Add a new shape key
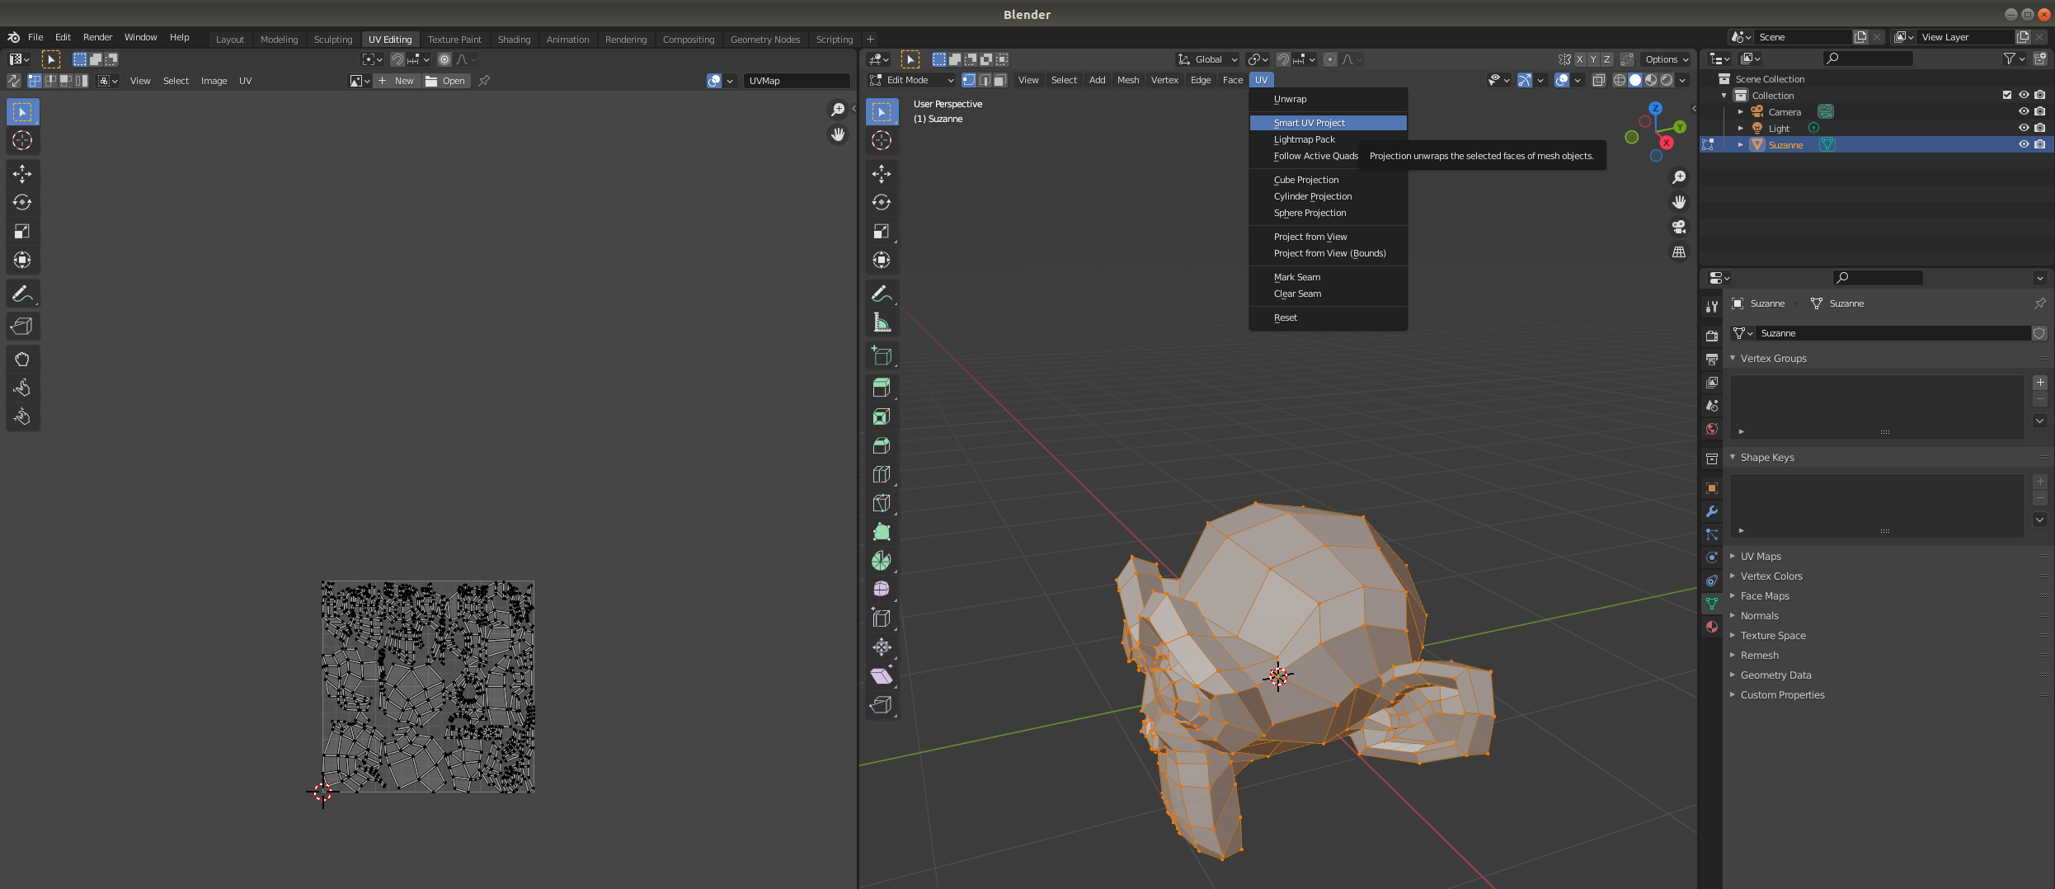2055x889 pixels. [x=2040, y=482]
